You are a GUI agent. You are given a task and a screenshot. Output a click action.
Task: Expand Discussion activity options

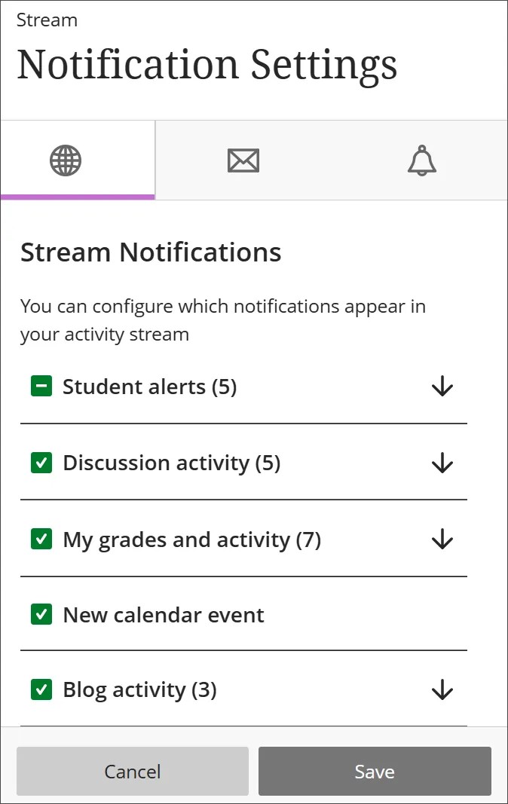pyautogui.click(x=442, y=463)
